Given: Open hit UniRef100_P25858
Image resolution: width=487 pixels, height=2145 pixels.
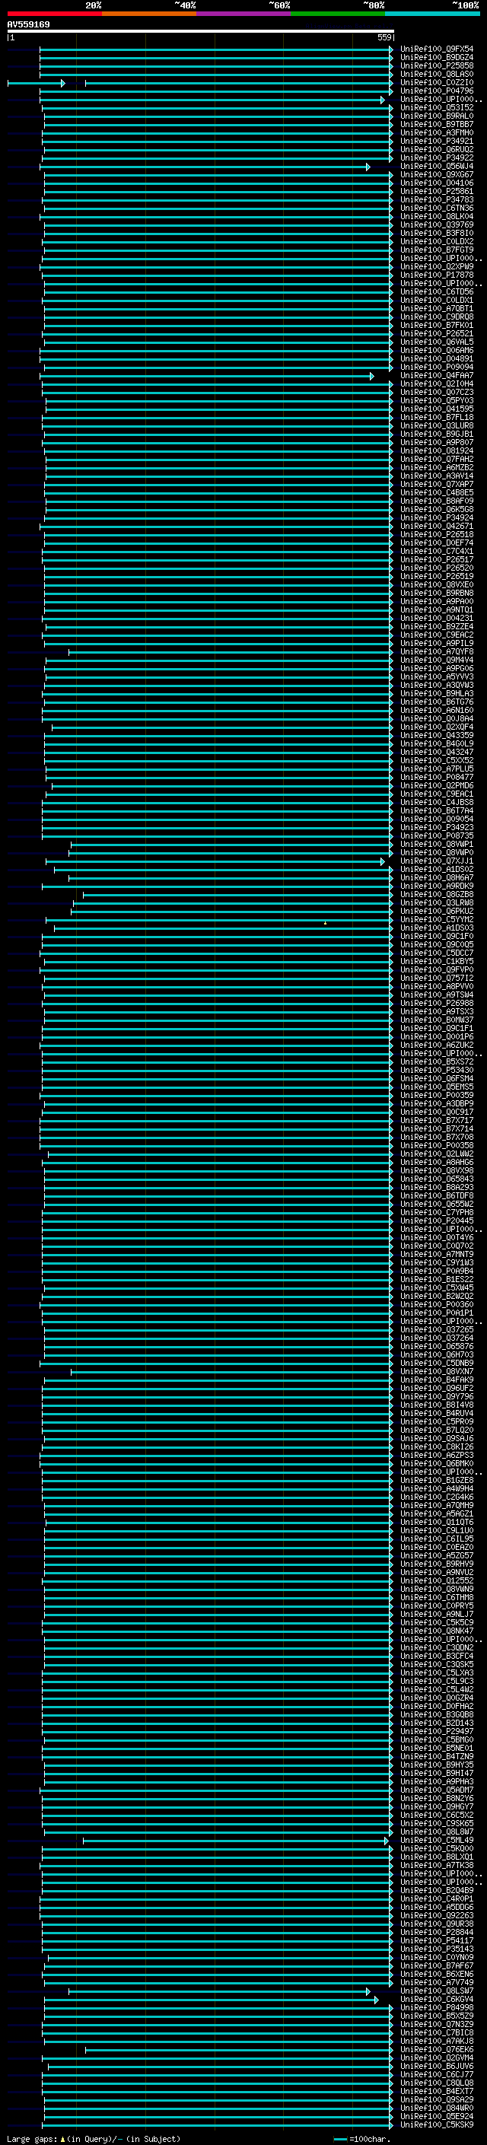Looking at the screenshot, I should 437,65.
